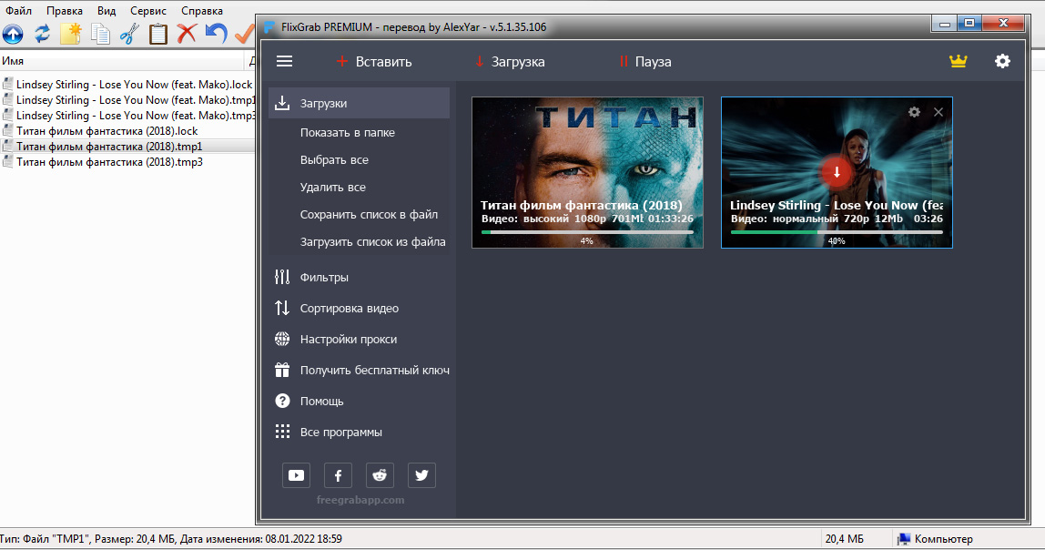Click the Пауза button in FlixGrab
The height and width of the screenshot is (550, 1045).
[x=645, y=61]
